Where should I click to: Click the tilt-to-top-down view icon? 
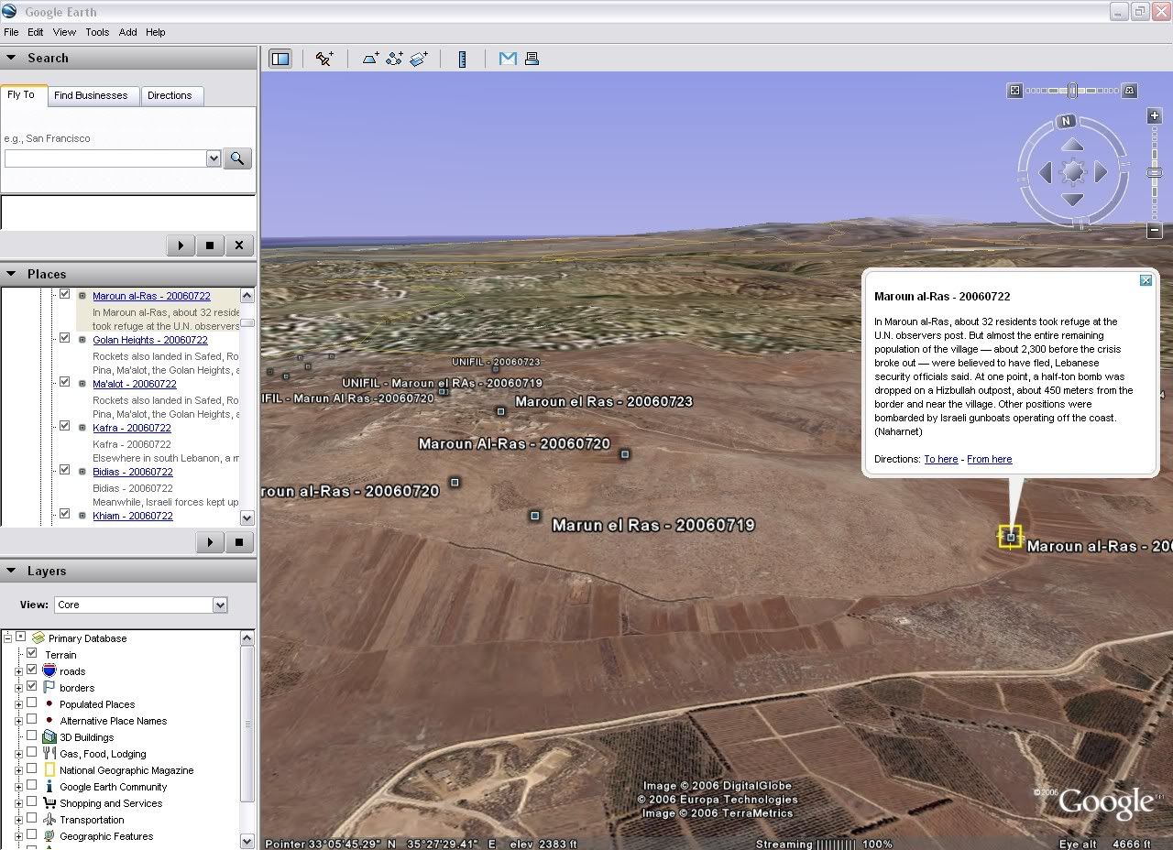point(1014,90)
